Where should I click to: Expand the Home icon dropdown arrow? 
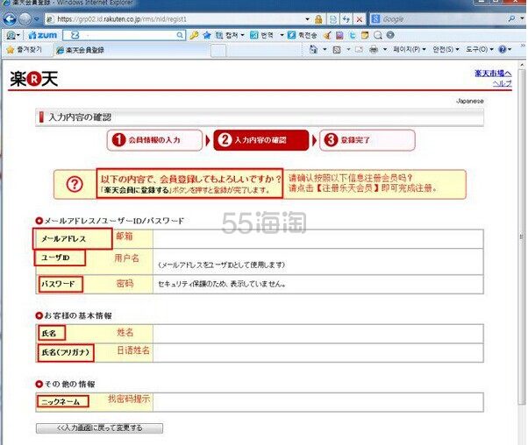click(325, 50)
